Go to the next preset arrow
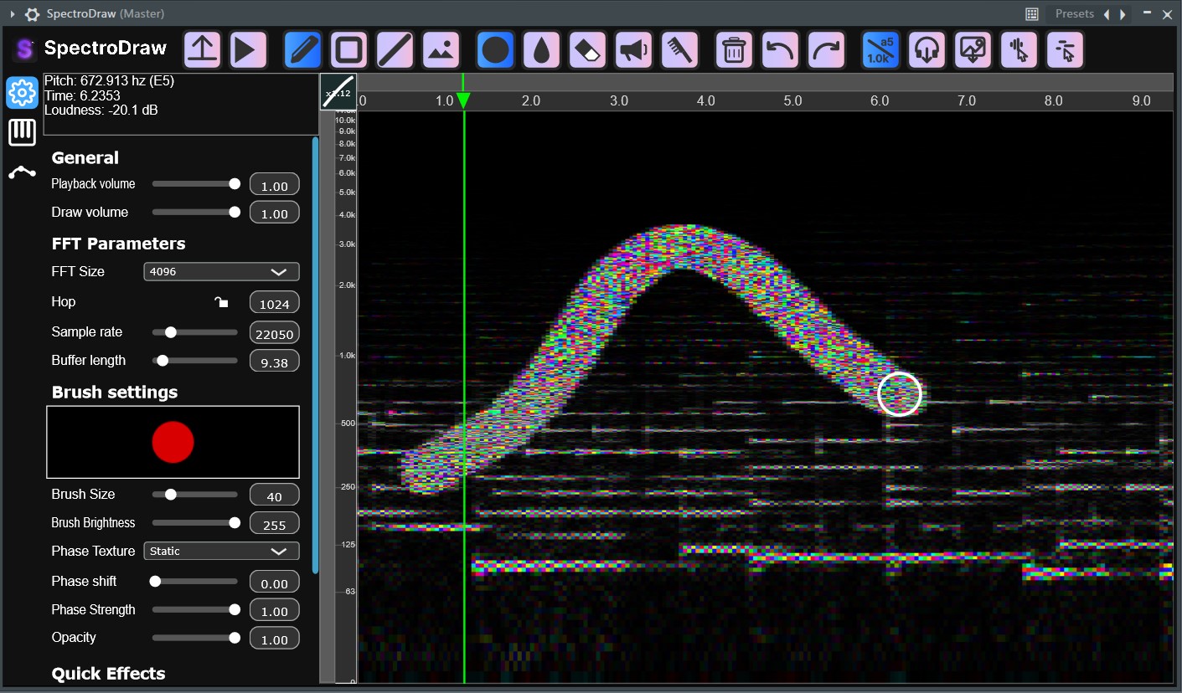1182x693 pixels. [x=1123, y=14]
